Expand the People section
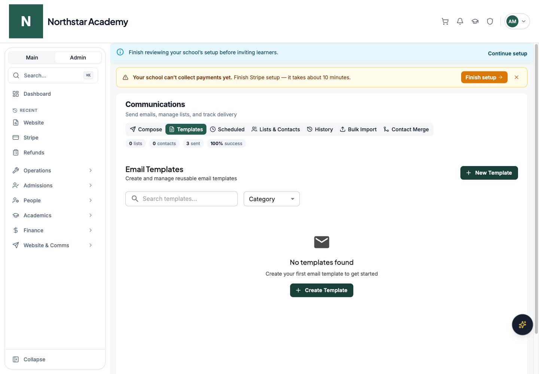Image resolution: width=539 pixels, height=374 pixels. 53,200
